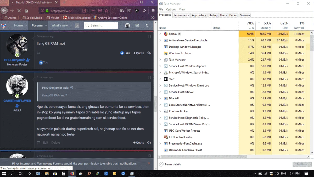Open Windows Start button
This screenshot has width=314, height=177.
(x=4, y=174)
